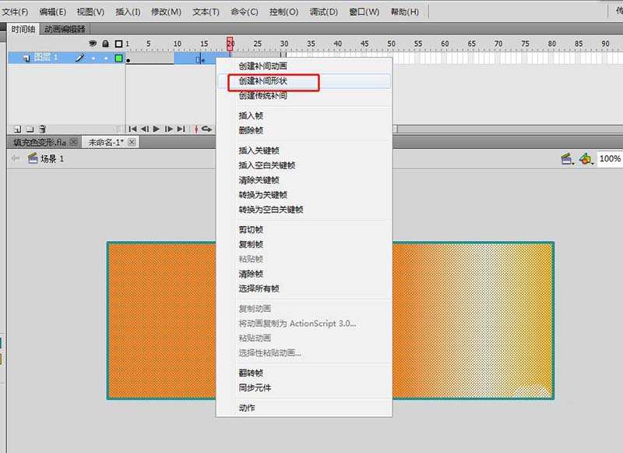Close the 填充色变形.fla document tab
623x453 pixels.
point(74,142)
